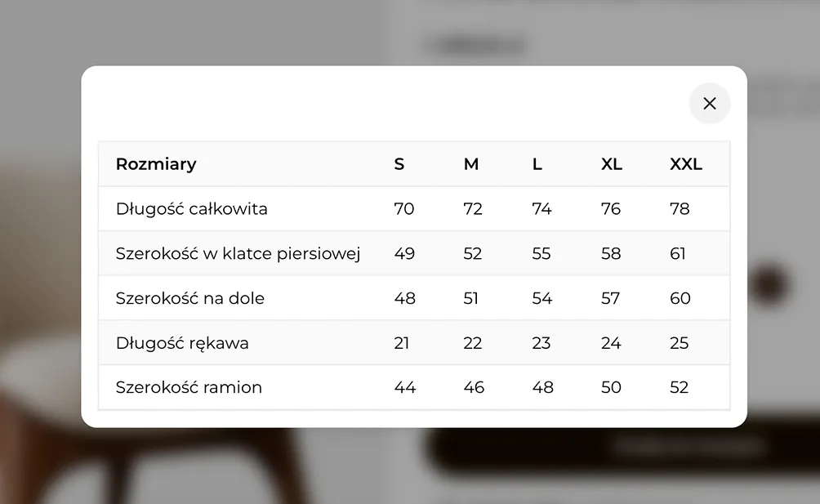Select the Długość całkowita row label
The height and width of the screenshot is (504, 820).
click(x=191, y=208)
